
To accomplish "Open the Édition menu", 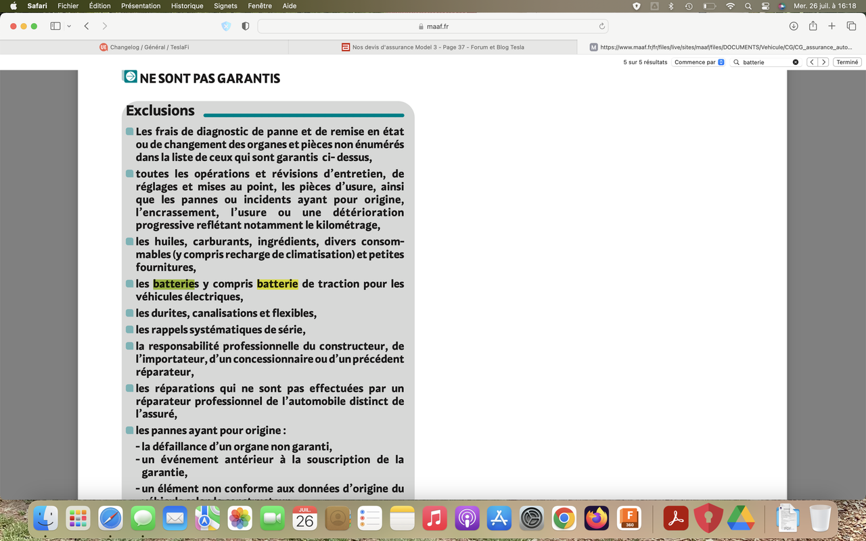I will (99, 6).
